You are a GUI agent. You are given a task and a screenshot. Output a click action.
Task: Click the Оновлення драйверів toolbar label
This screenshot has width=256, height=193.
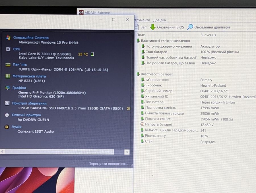tap(212, 27)
